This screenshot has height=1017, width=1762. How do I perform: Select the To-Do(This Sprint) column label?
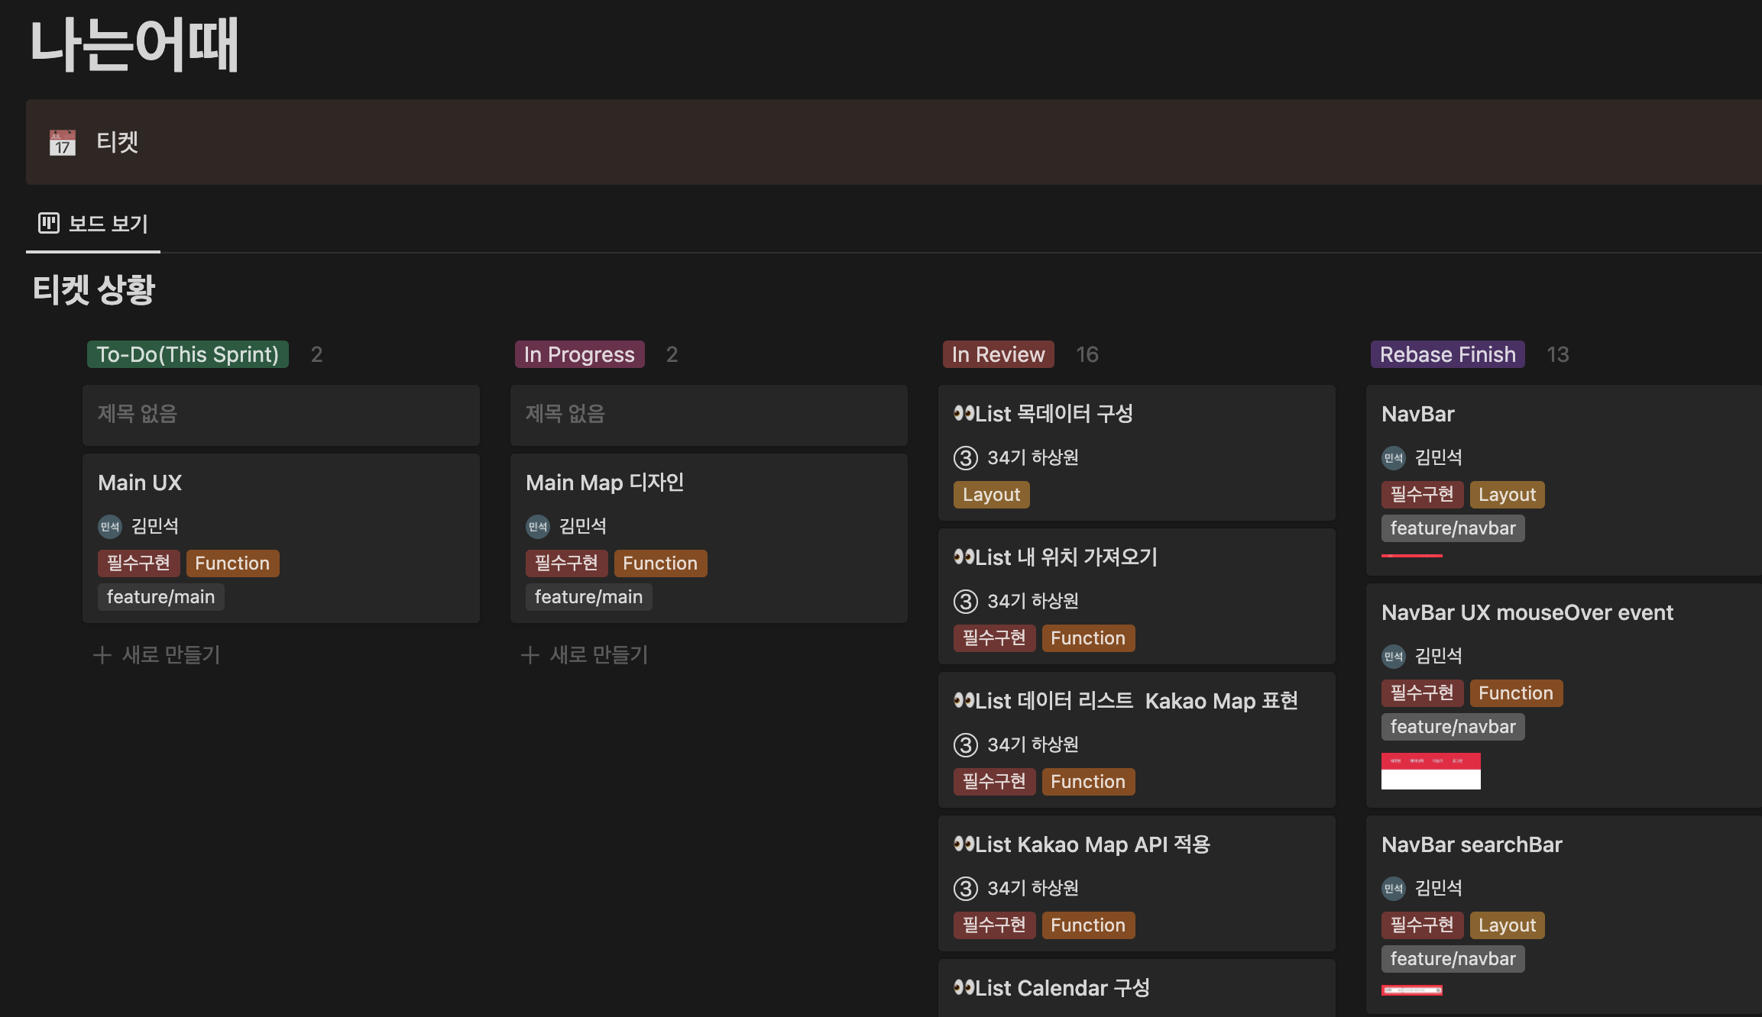click(188, 354)
